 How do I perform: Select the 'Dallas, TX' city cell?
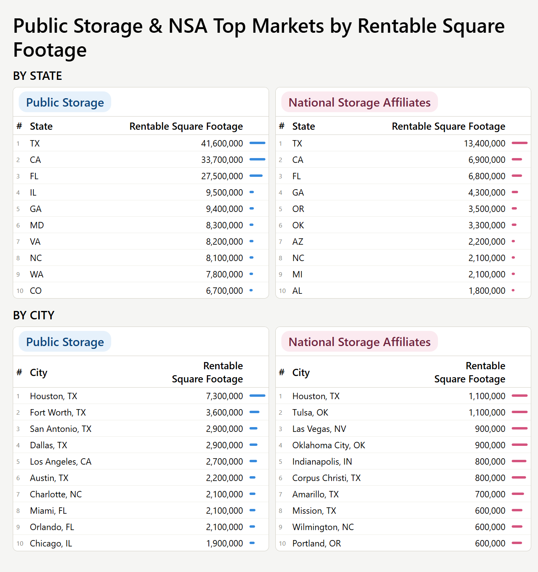(49, 445)
